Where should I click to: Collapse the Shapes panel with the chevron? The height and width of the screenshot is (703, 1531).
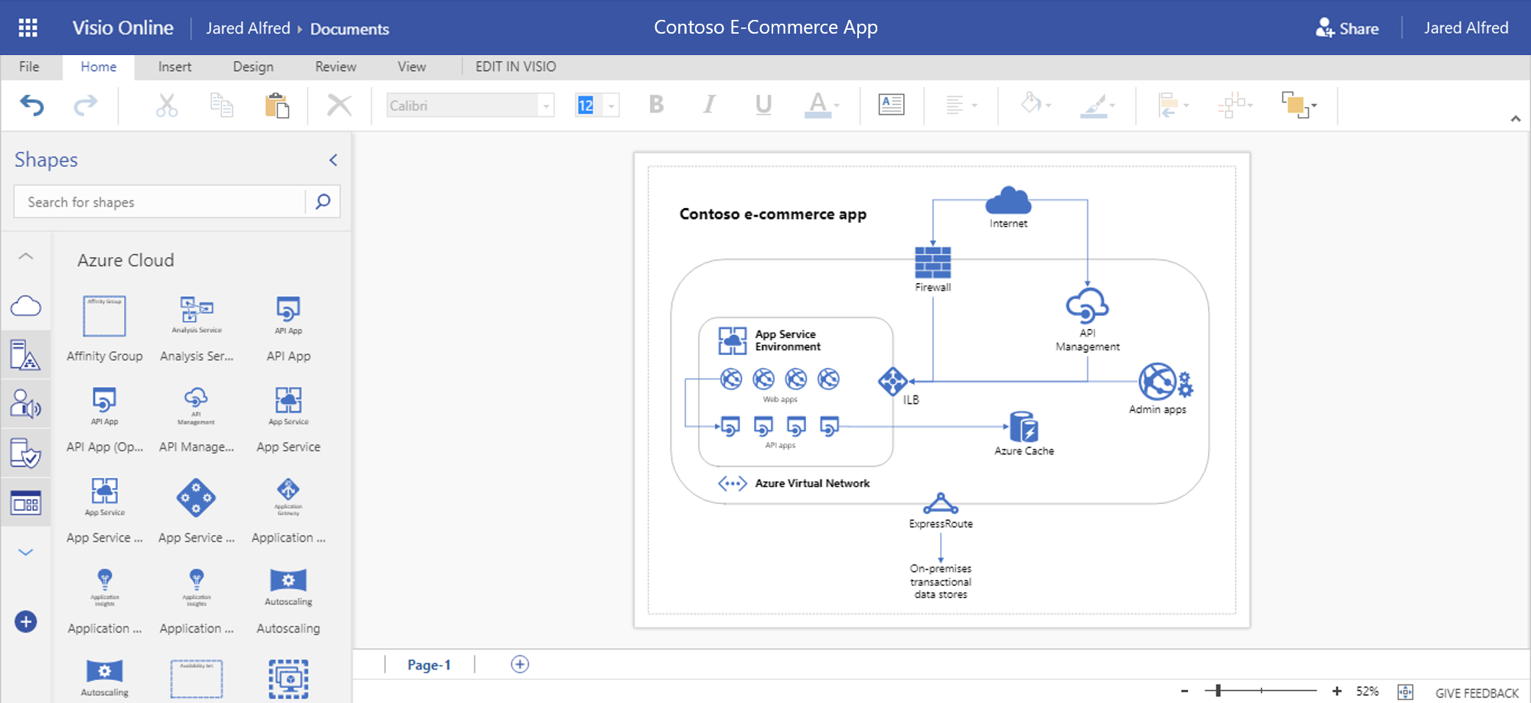click(x=333, y=160)
